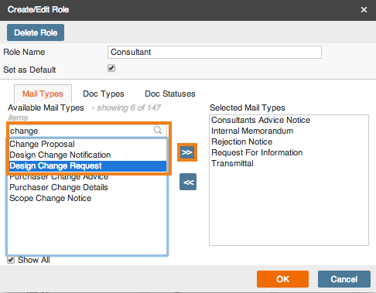
Task: Confirm with the OK button
Action: (282, 279)
